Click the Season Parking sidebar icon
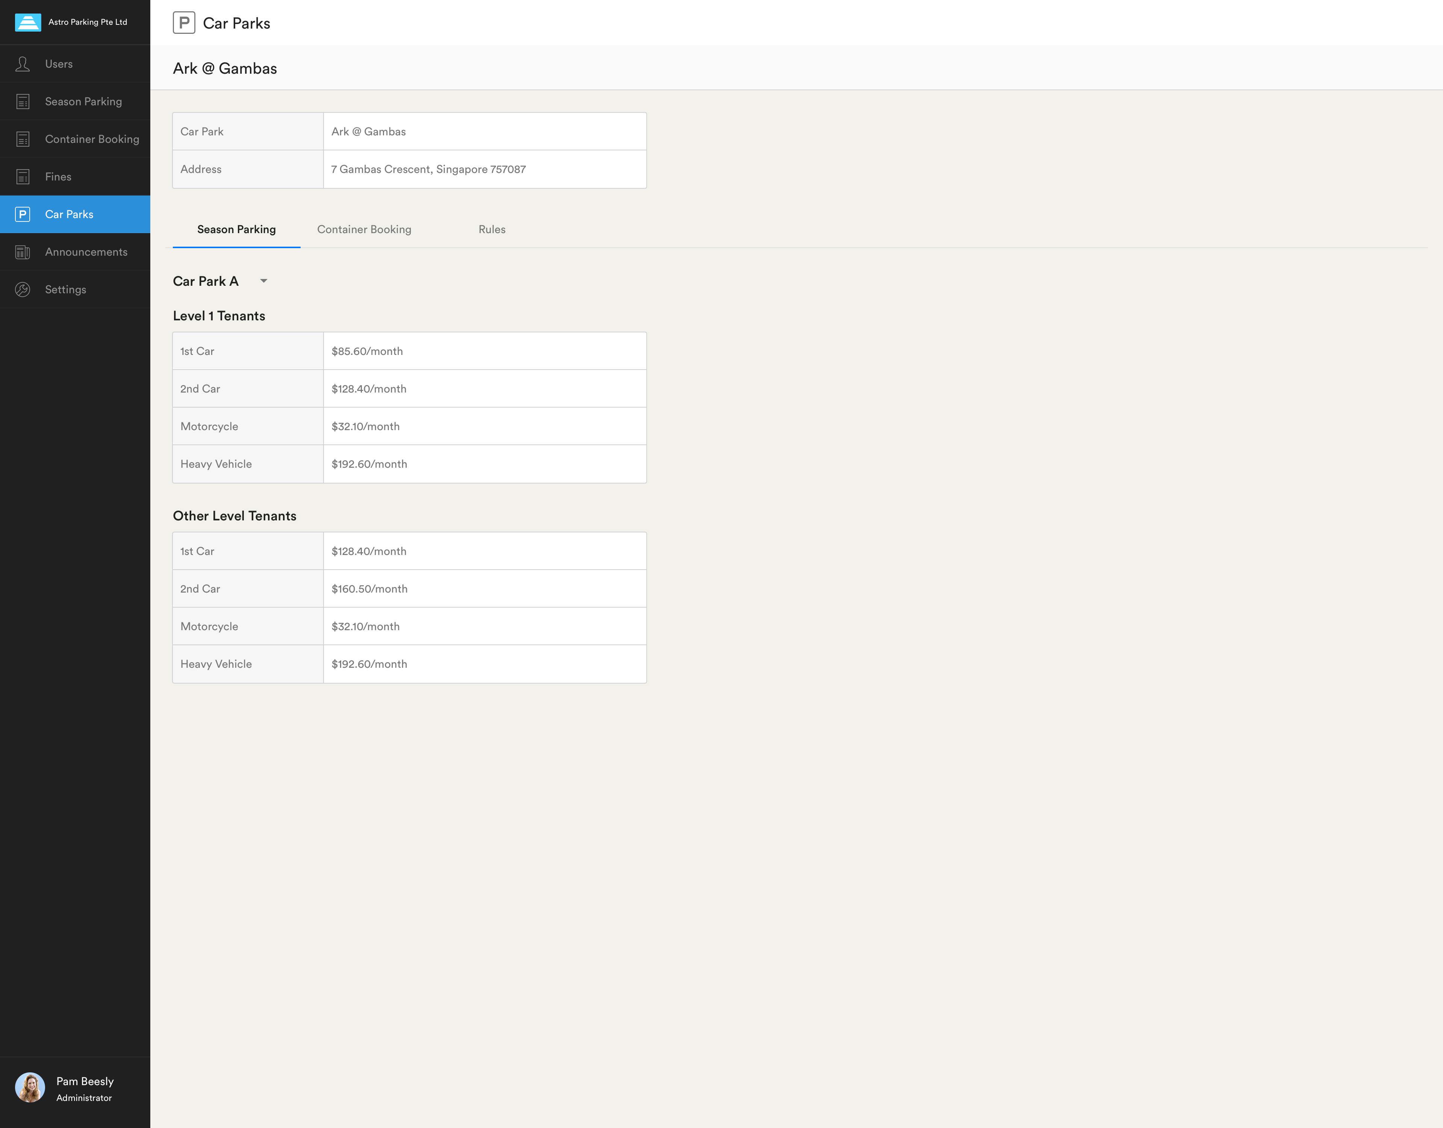The image size is (1443, 1128). [x=23, y=102]
